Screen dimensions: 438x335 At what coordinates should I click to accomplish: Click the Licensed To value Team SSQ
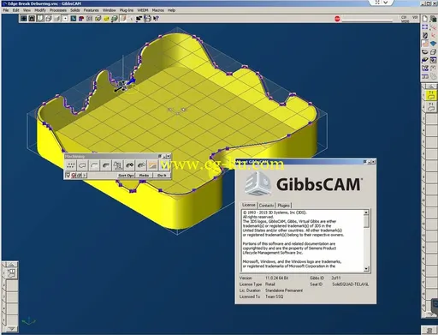click(x=274, y=296)
